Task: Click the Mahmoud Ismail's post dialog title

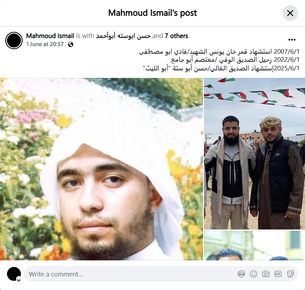Action: pyautogui.click(x=153, y=13)
